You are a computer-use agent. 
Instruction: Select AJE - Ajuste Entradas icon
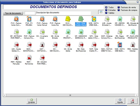pyautogui.click(x=107, y=19)
